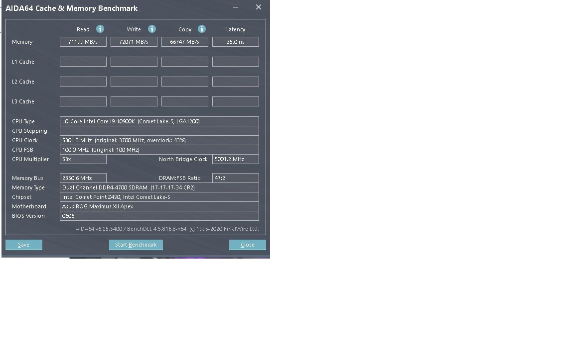Minimize the AIDA64 benchmark window
The width and height of the screenshot is (574, 358).
(236, 7)
